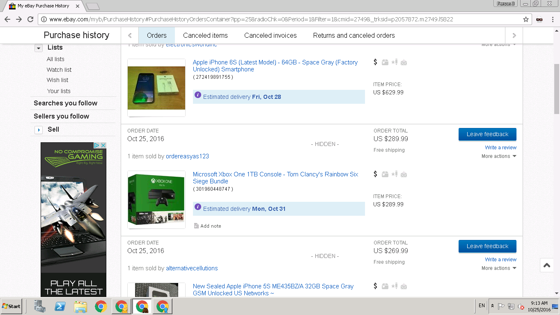Leave feedback for the $269.99 iPhone 5S order

tap(487, 246)
